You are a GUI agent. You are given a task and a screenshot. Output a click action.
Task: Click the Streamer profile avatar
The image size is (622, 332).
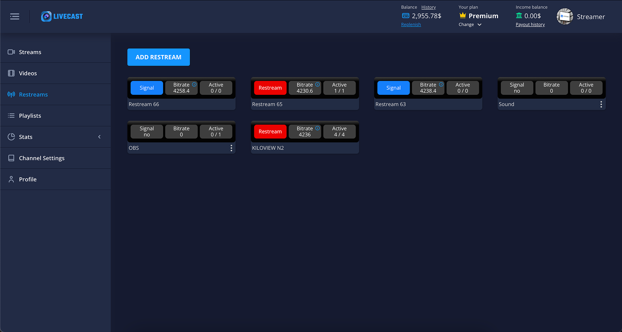tap(564, 16)
